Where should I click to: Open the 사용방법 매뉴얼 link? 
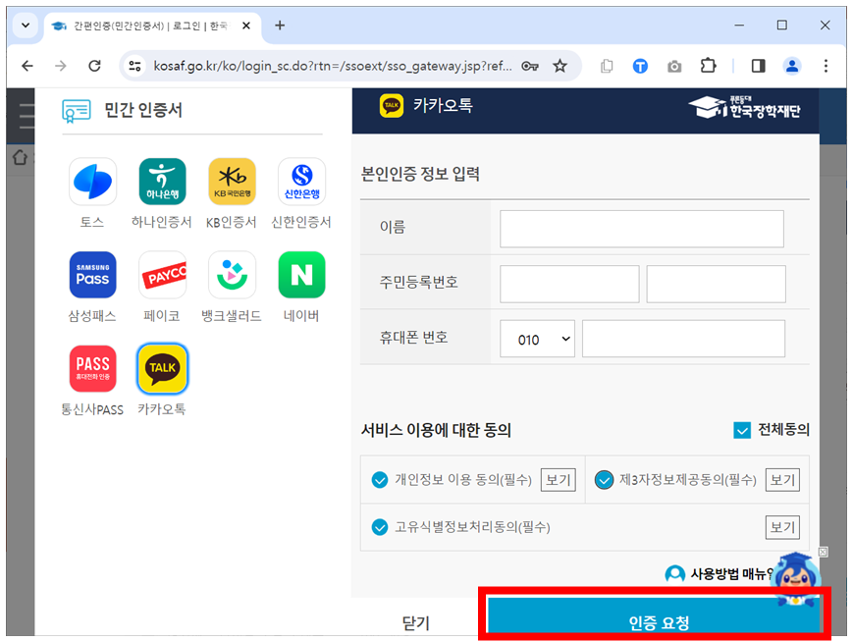point(720,573)
